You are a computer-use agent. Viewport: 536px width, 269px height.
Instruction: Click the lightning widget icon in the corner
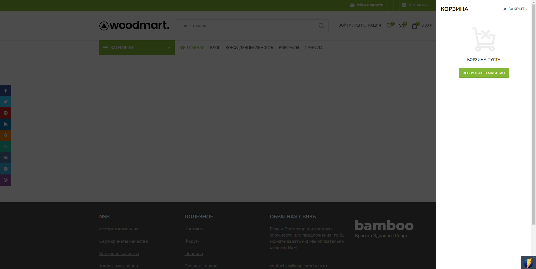pyautogui.click(x=528, y=263)
